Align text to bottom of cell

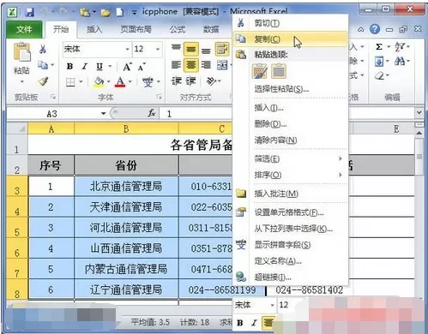tap(206, 51)
